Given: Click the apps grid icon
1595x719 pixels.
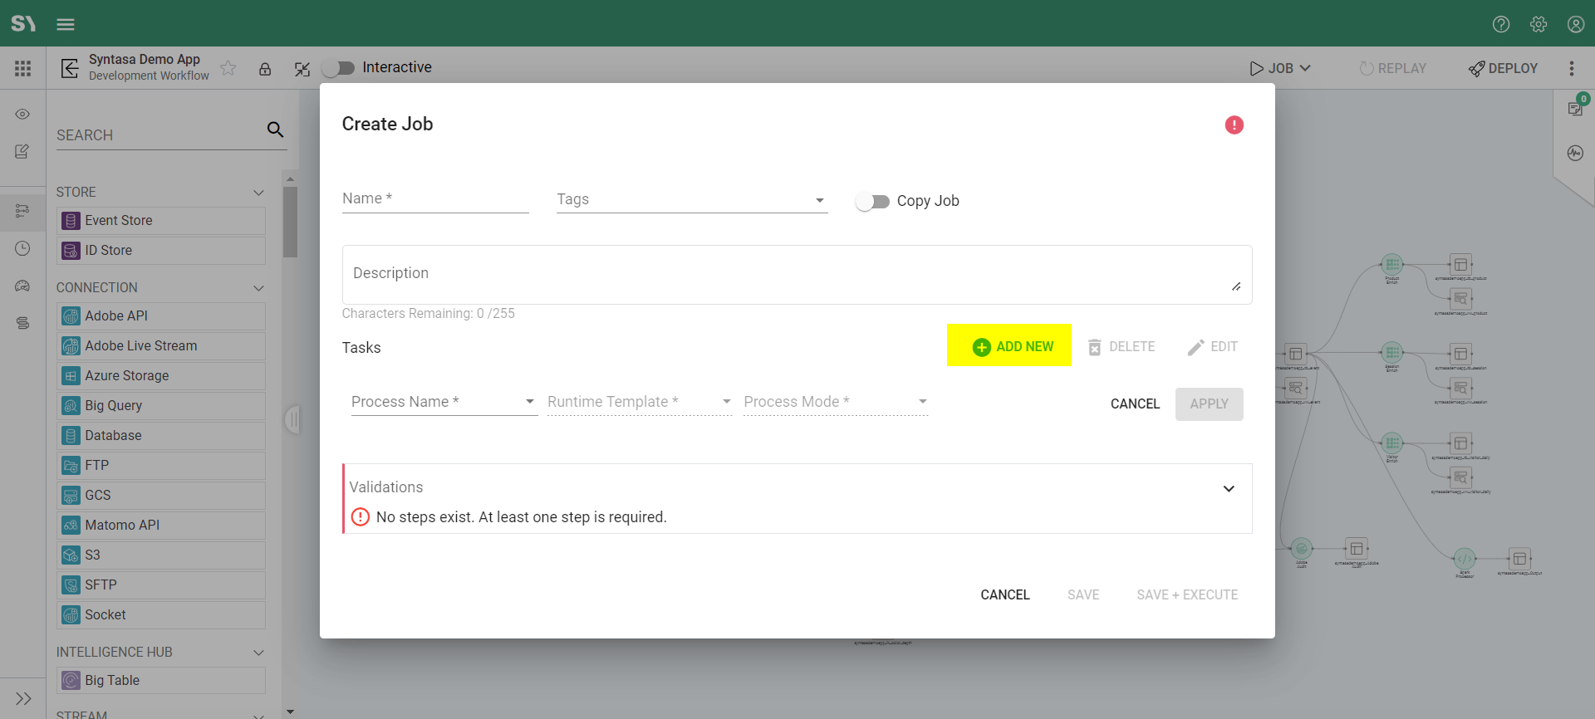Looking at the screenshot, I should tap(22, 68).
